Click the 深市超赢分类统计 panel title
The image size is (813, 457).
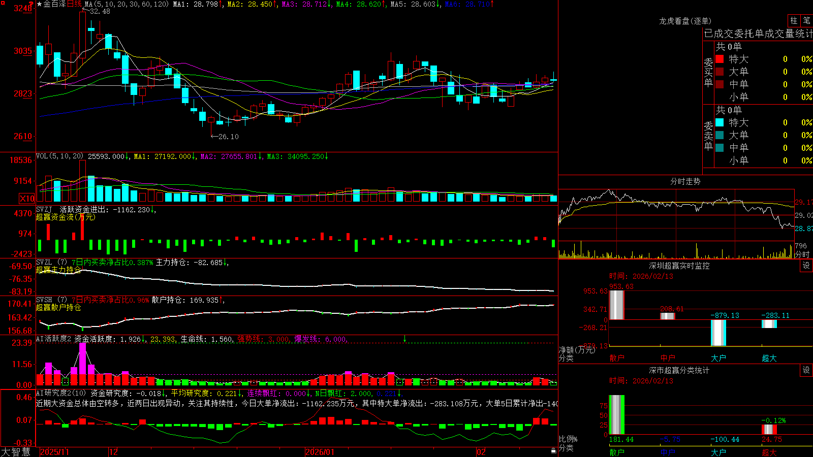tap(679, 370)
